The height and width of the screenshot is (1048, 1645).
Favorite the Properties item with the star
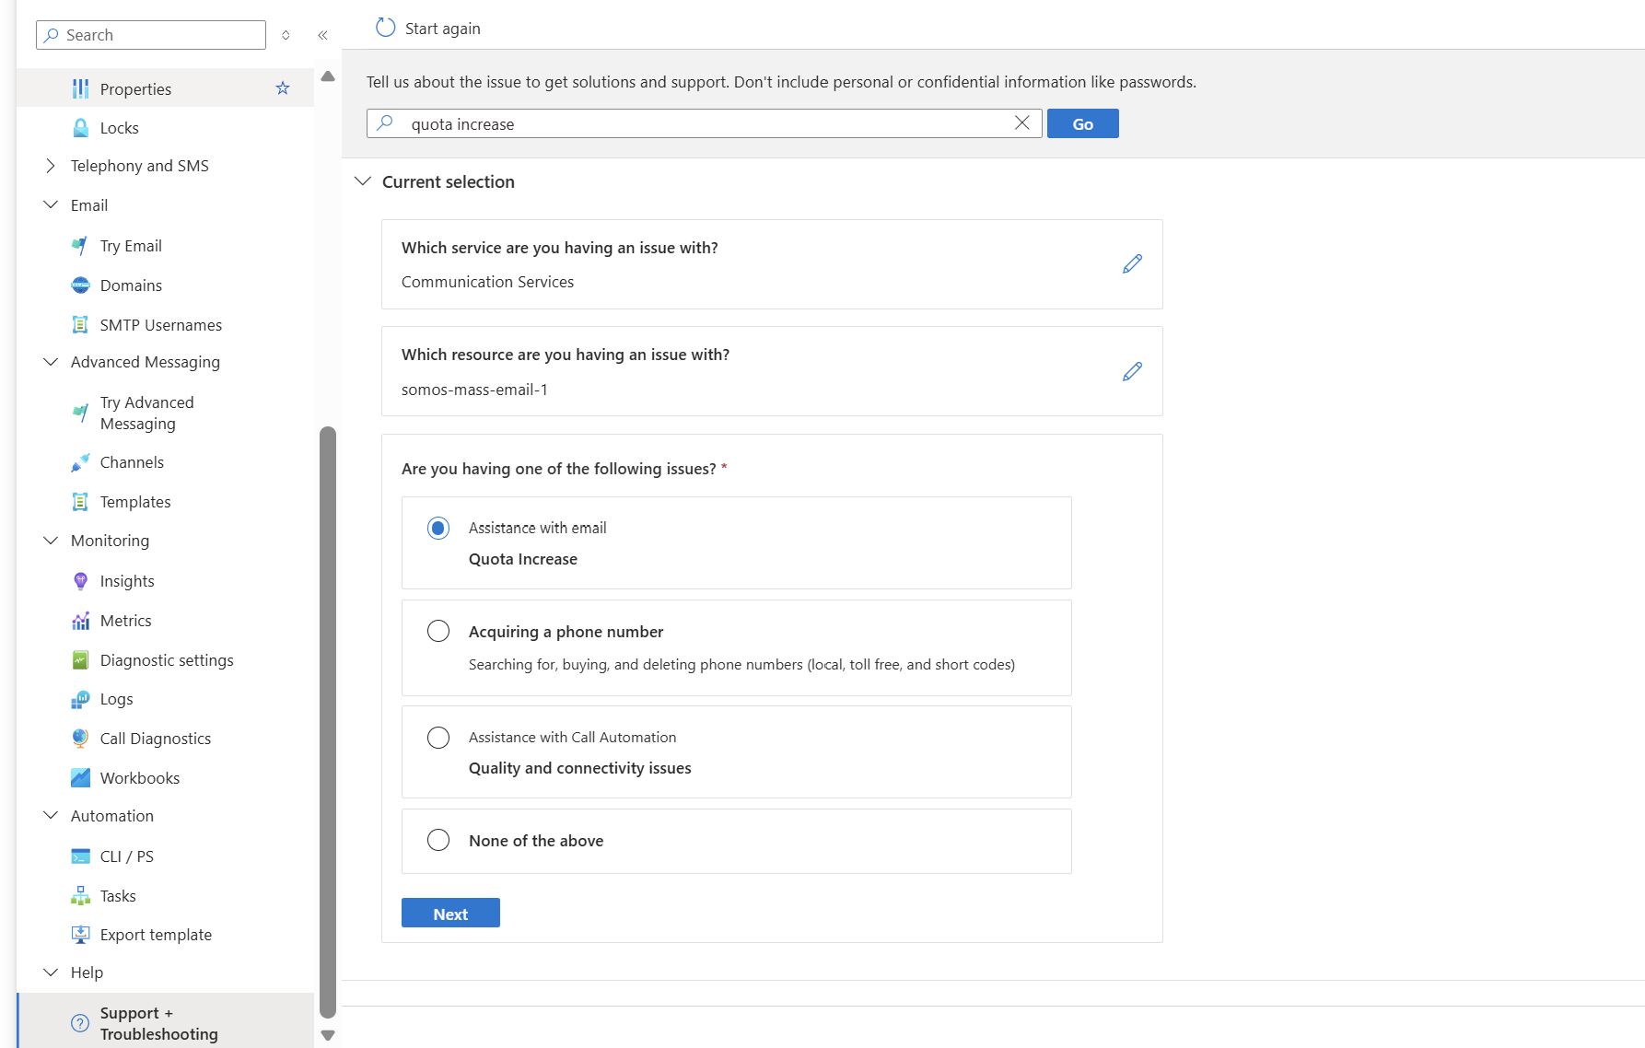[x=283, y=88]
